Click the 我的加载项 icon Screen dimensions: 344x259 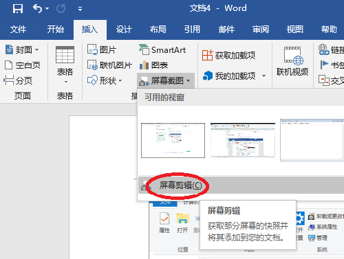click(x=208, y=76)
